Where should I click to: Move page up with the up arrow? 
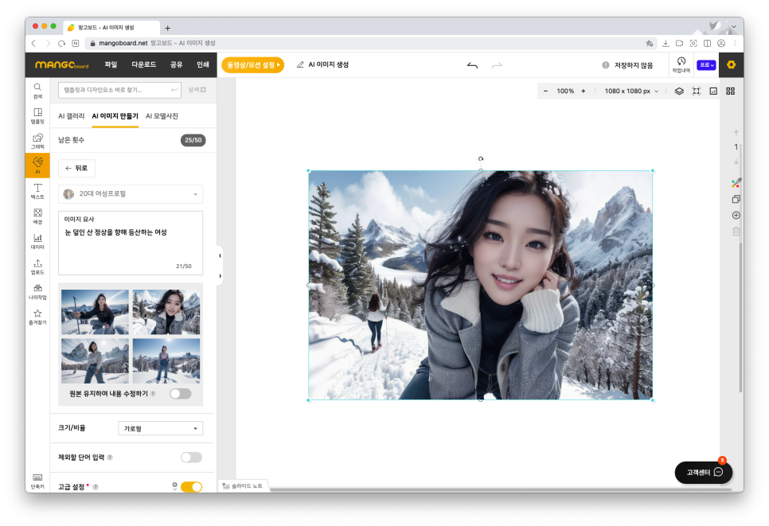(736, 132)
